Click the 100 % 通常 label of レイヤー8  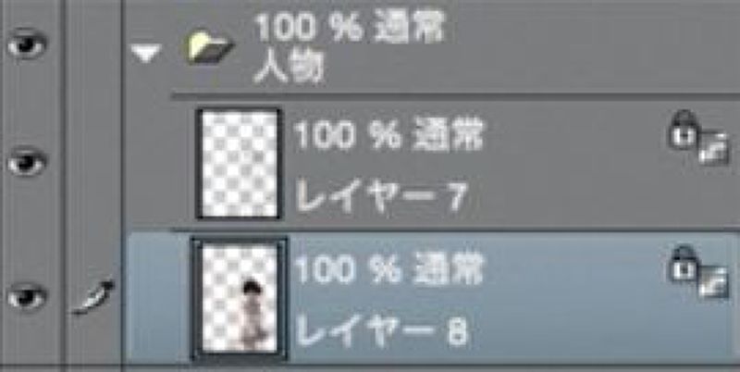point(388,269)
